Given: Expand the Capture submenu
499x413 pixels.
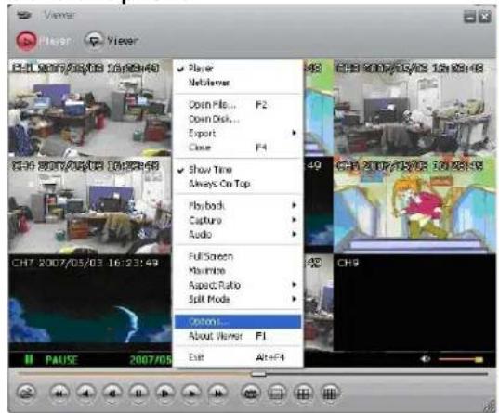Looking at the screenshot, I should click(x=238, y=220).
